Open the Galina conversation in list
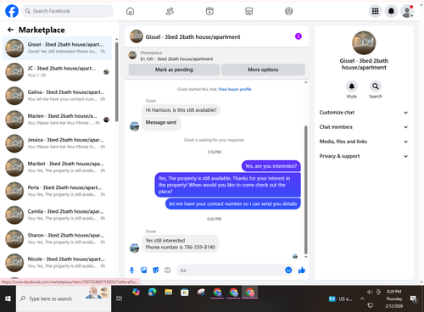Screen dimensions: 424x312 [x=57, y=96]
